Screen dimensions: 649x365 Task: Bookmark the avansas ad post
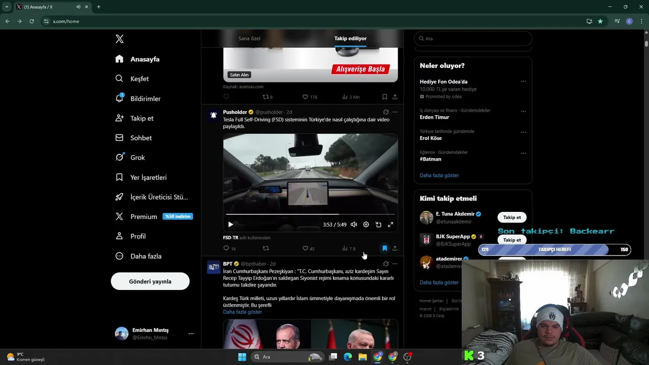(x=385, y=97)
